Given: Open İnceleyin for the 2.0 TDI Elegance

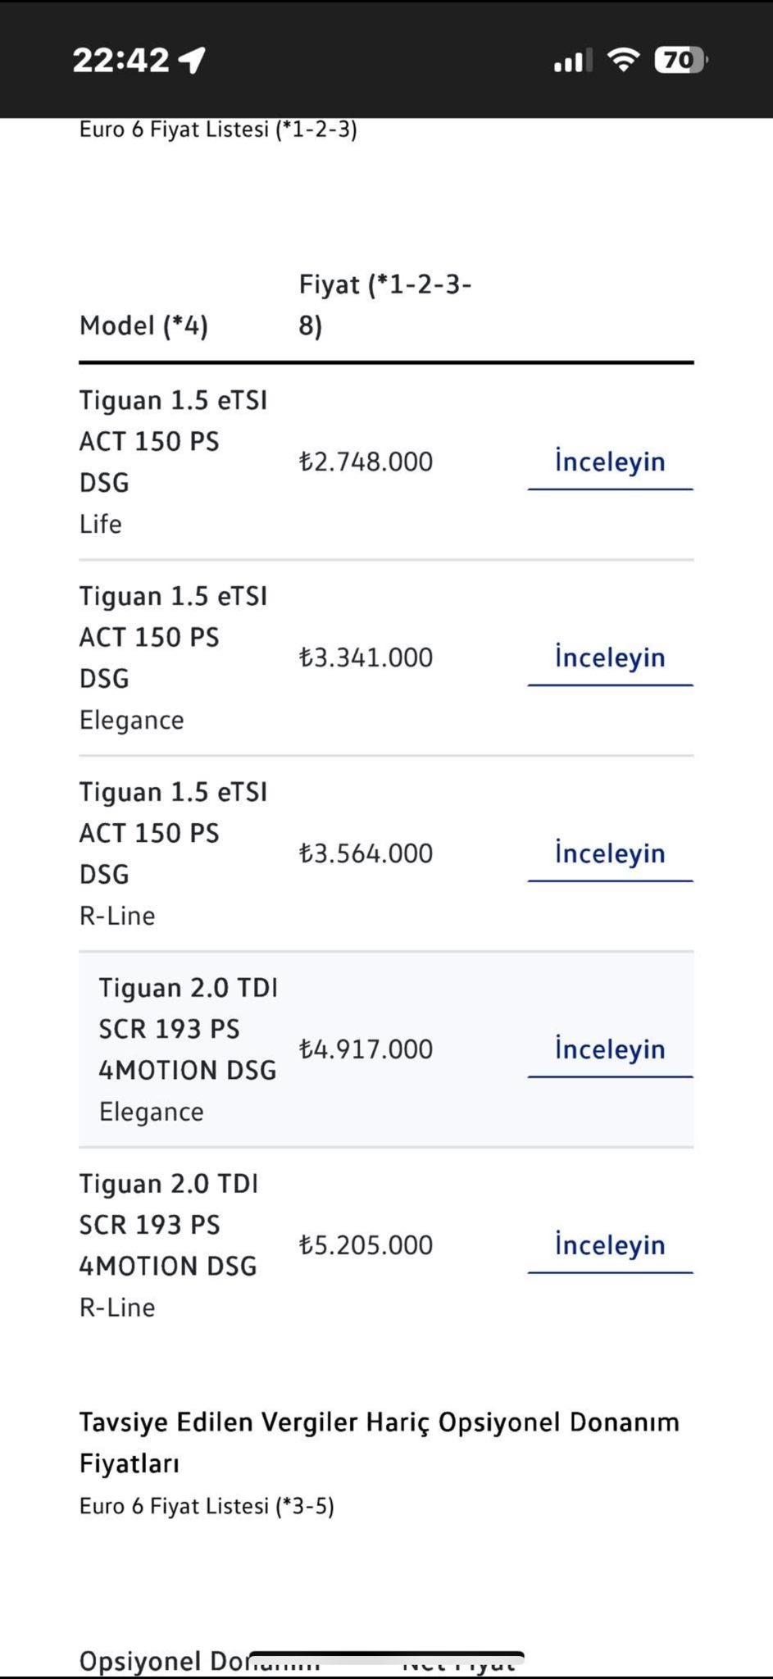Looking at the screenshot, I should pos(610,1049).
